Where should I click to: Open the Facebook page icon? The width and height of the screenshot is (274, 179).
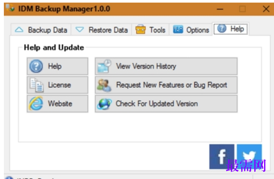point(222,156)
